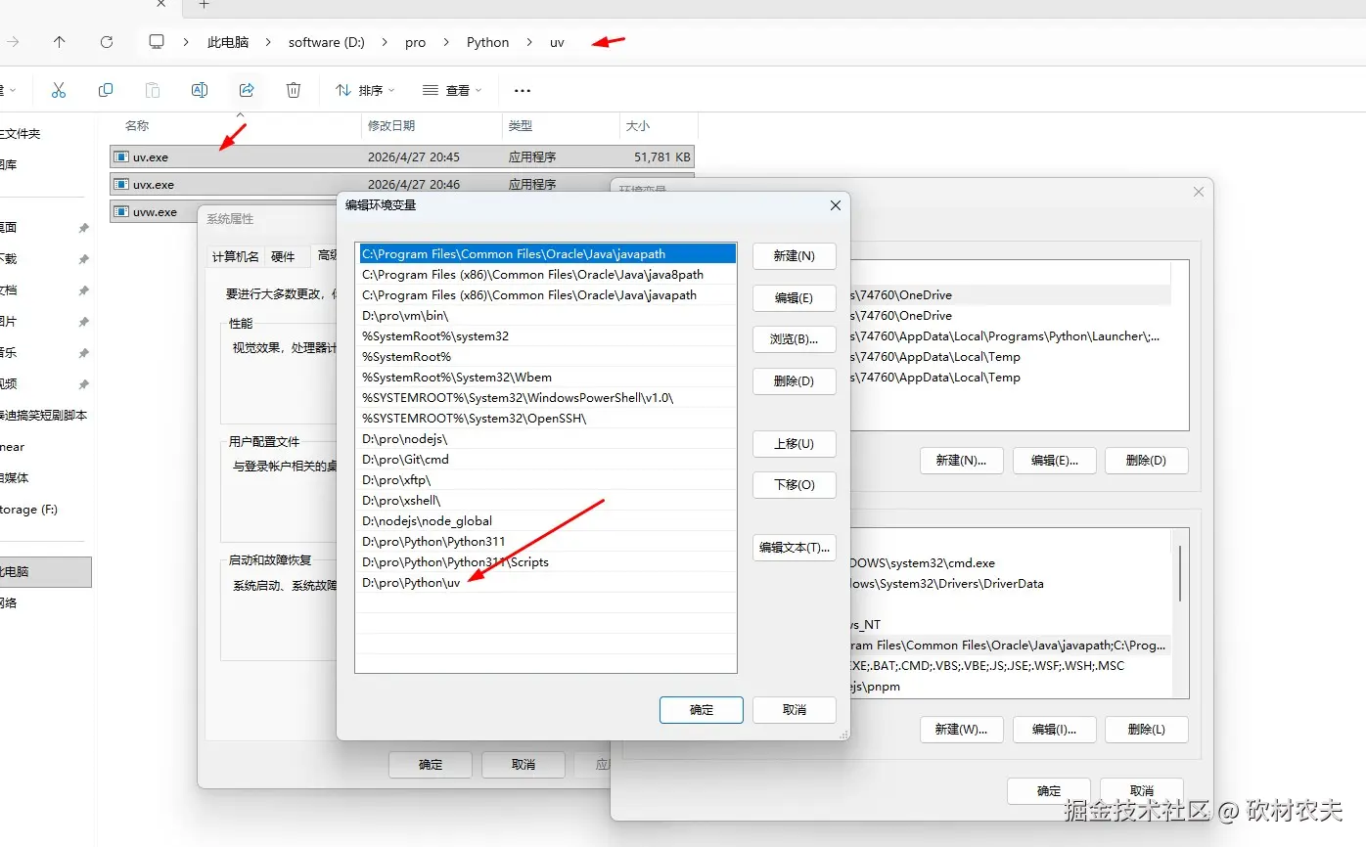Open the 查看 view dropdown

452,90
